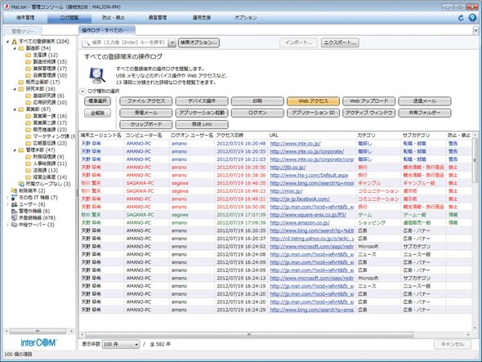Click the folder icon beside 品質管理課 (10)
Image resolution: width=482 pixels, height=362 pixels.
(x=29, y=75)
